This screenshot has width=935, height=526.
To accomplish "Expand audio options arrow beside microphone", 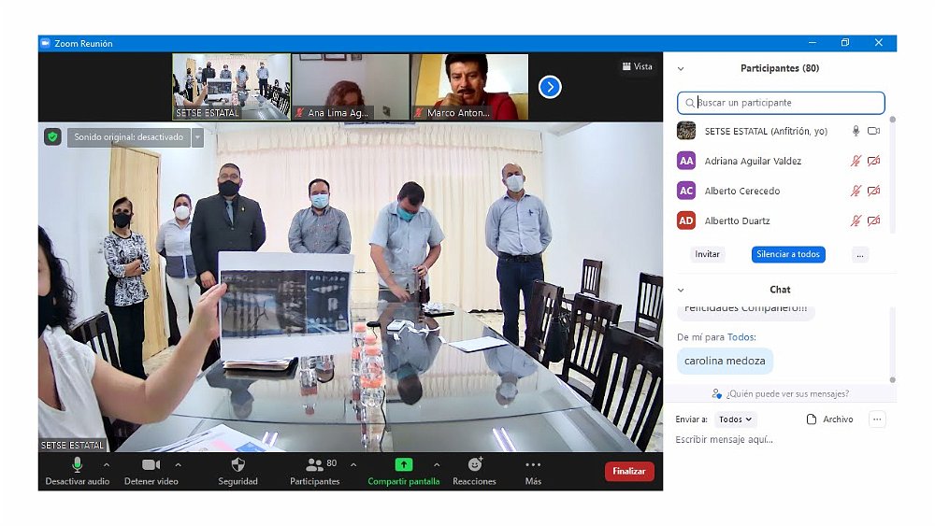I will point(106,464).
